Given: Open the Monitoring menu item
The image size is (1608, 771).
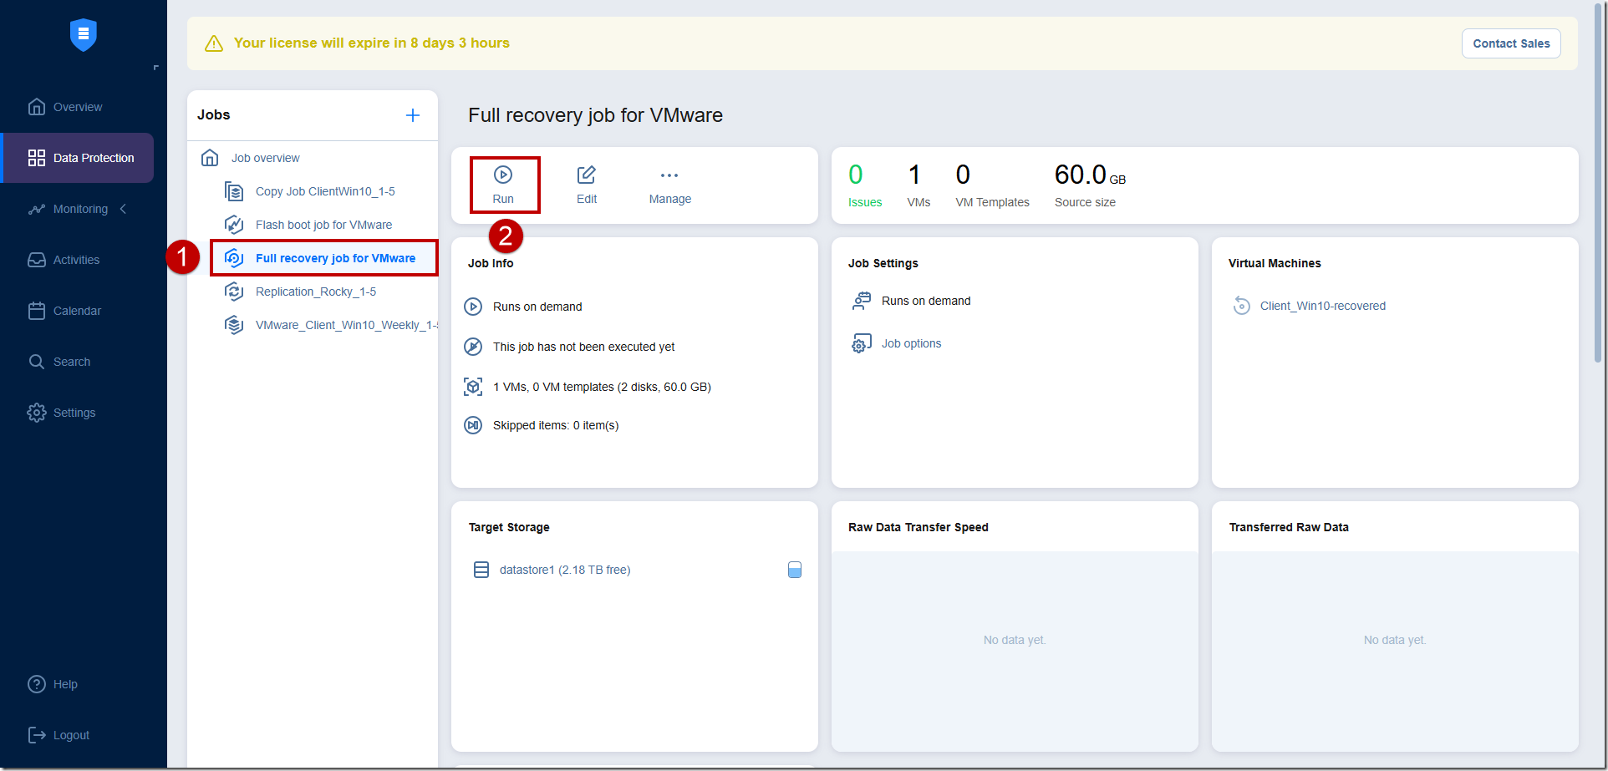Looking at the screenshot, I should point(80,209).
